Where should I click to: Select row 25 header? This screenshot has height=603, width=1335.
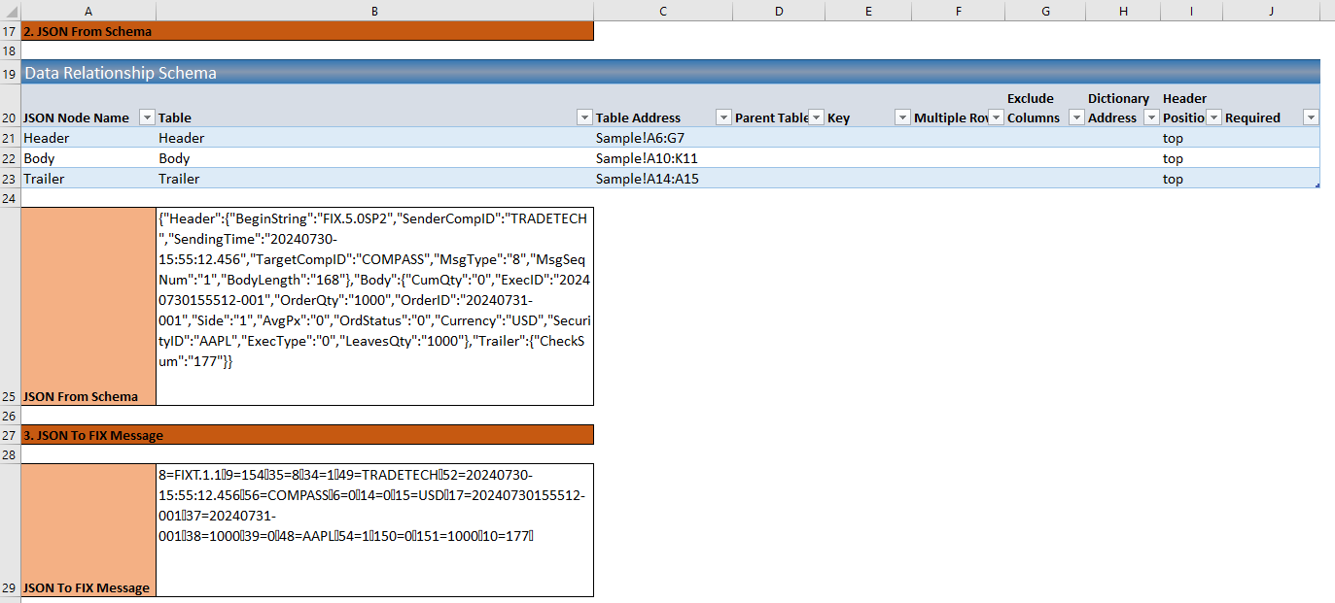point(10,396)
